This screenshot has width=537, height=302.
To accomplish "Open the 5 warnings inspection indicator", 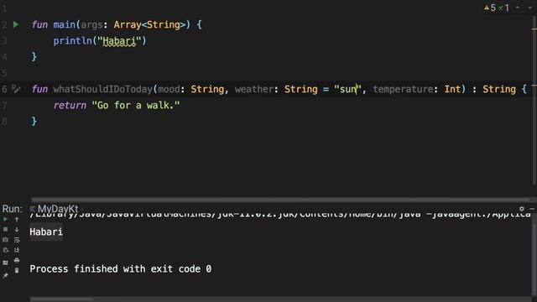I will click(490, 8).
